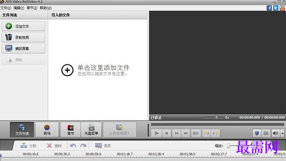Click the preview seek progress bar

[217, 125]
